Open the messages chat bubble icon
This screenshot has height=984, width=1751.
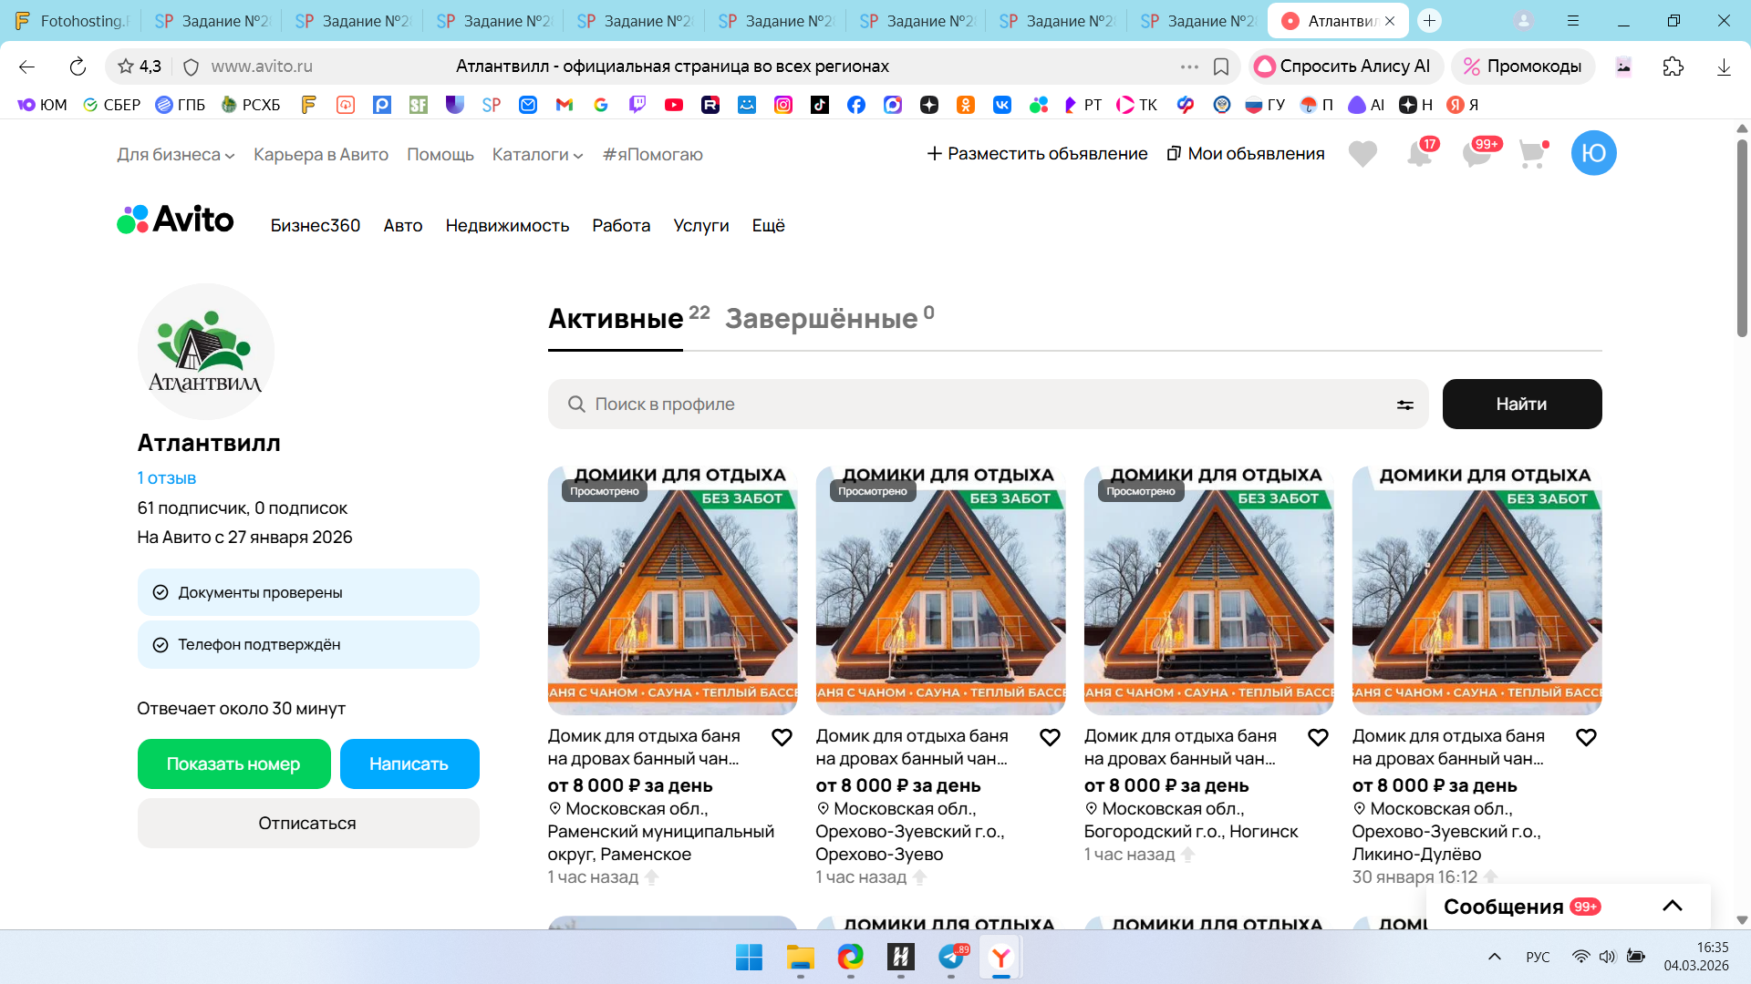tap(1476, 154)
